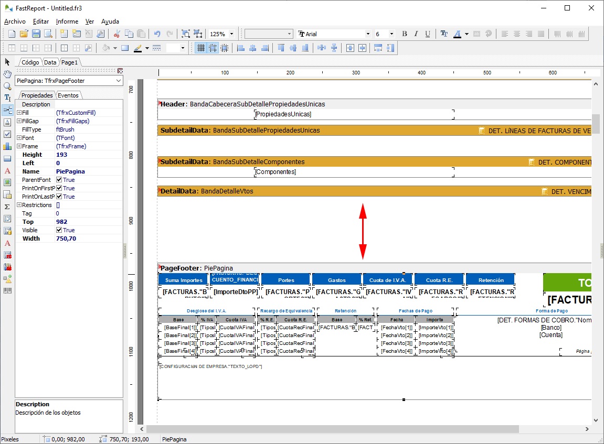Select the Zoom magnifier tool
Viewport: 604px width, 444px height.
coord(7,86)
